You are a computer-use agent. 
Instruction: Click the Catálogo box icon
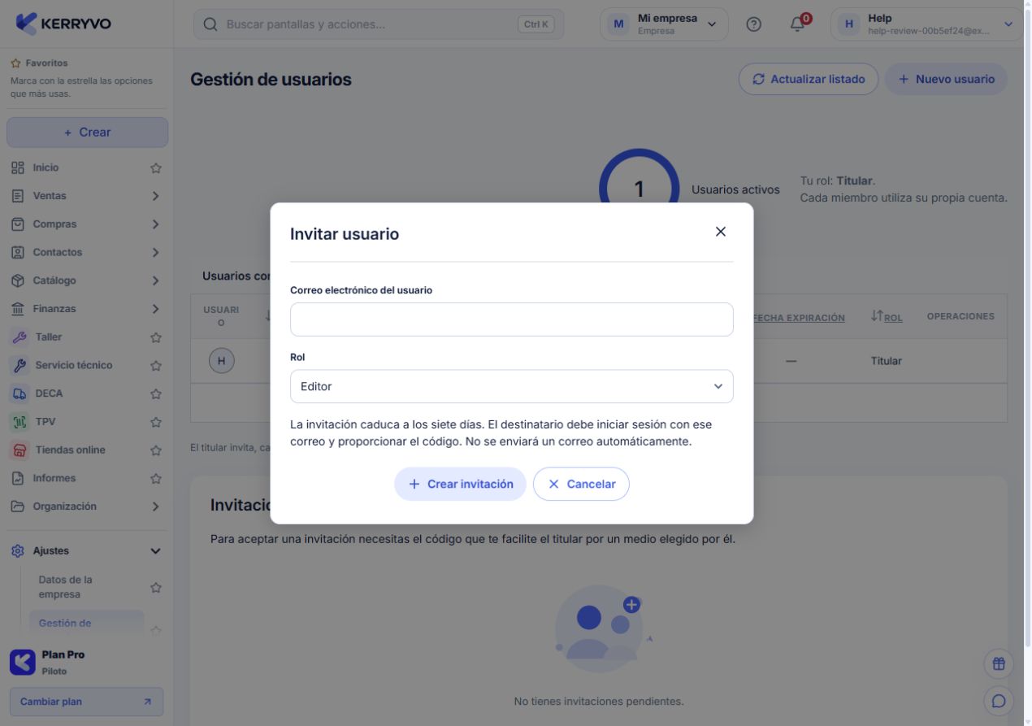pos(18,280)
